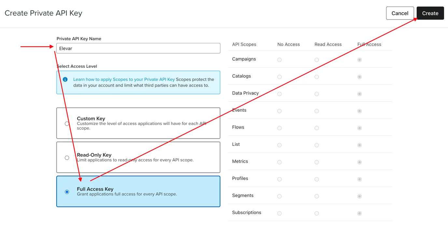Click the Custom Key title text

coord(91,119)
